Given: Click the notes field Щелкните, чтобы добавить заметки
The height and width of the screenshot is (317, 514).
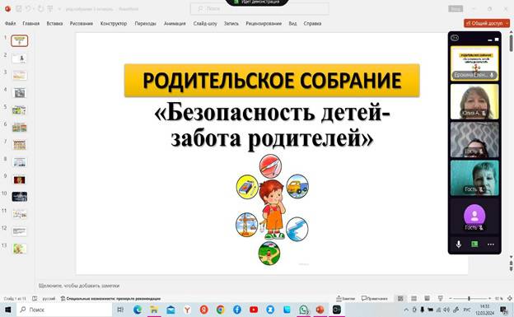Looking at the screenshot, I should pyautogui.click(x=79, y=286).
